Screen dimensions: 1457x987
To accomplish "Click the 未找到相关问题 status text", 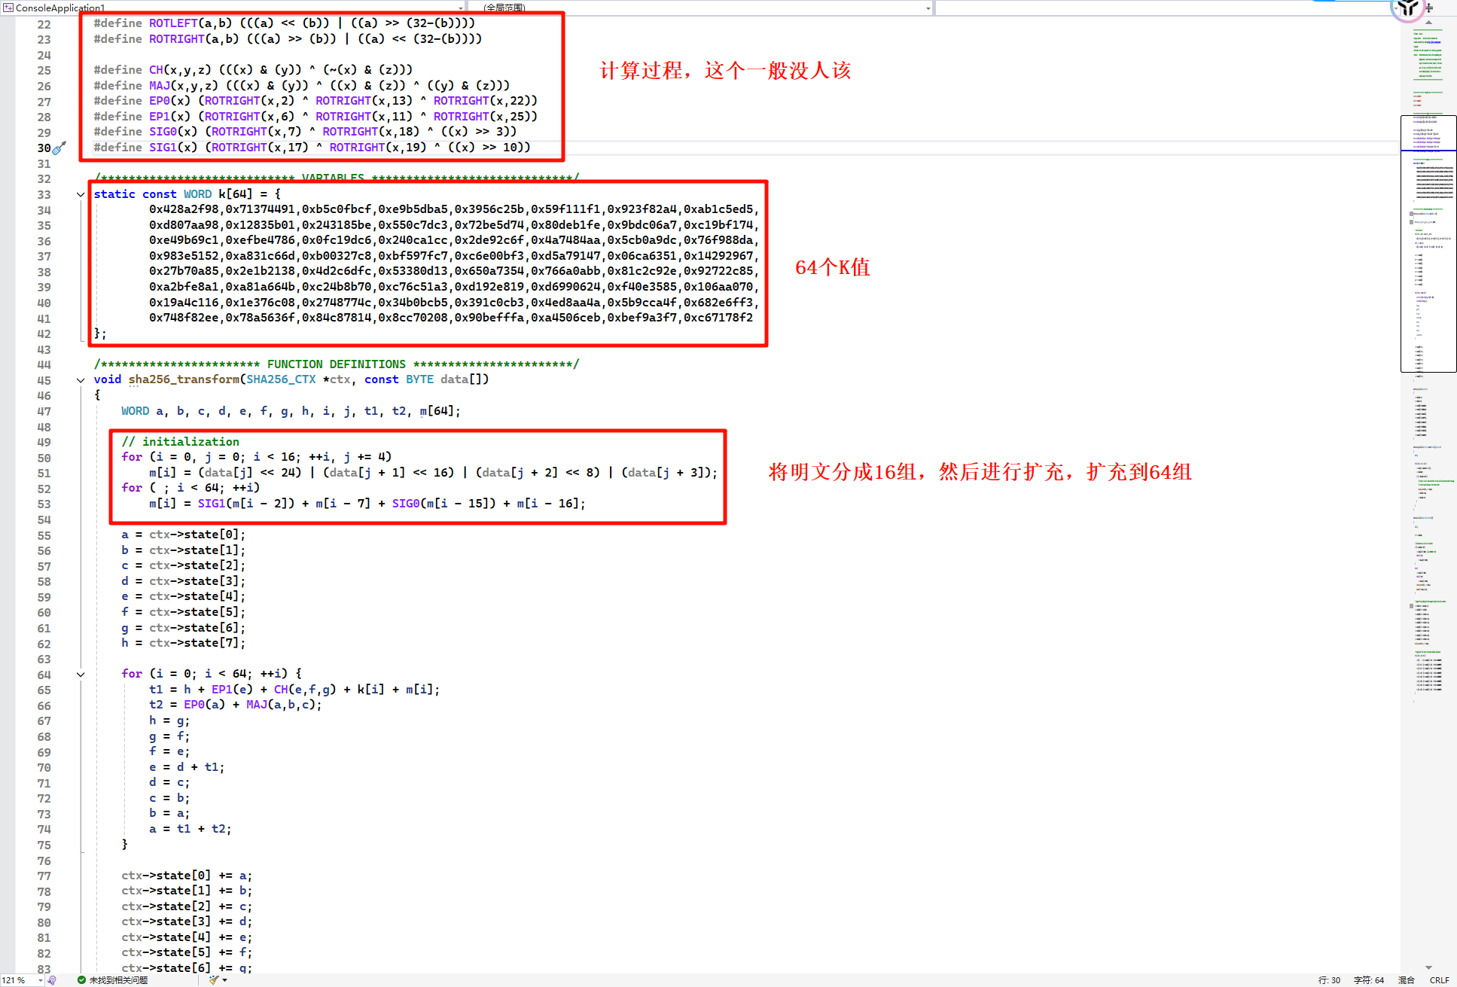I will pyautogui.click(x=118, y=979).
